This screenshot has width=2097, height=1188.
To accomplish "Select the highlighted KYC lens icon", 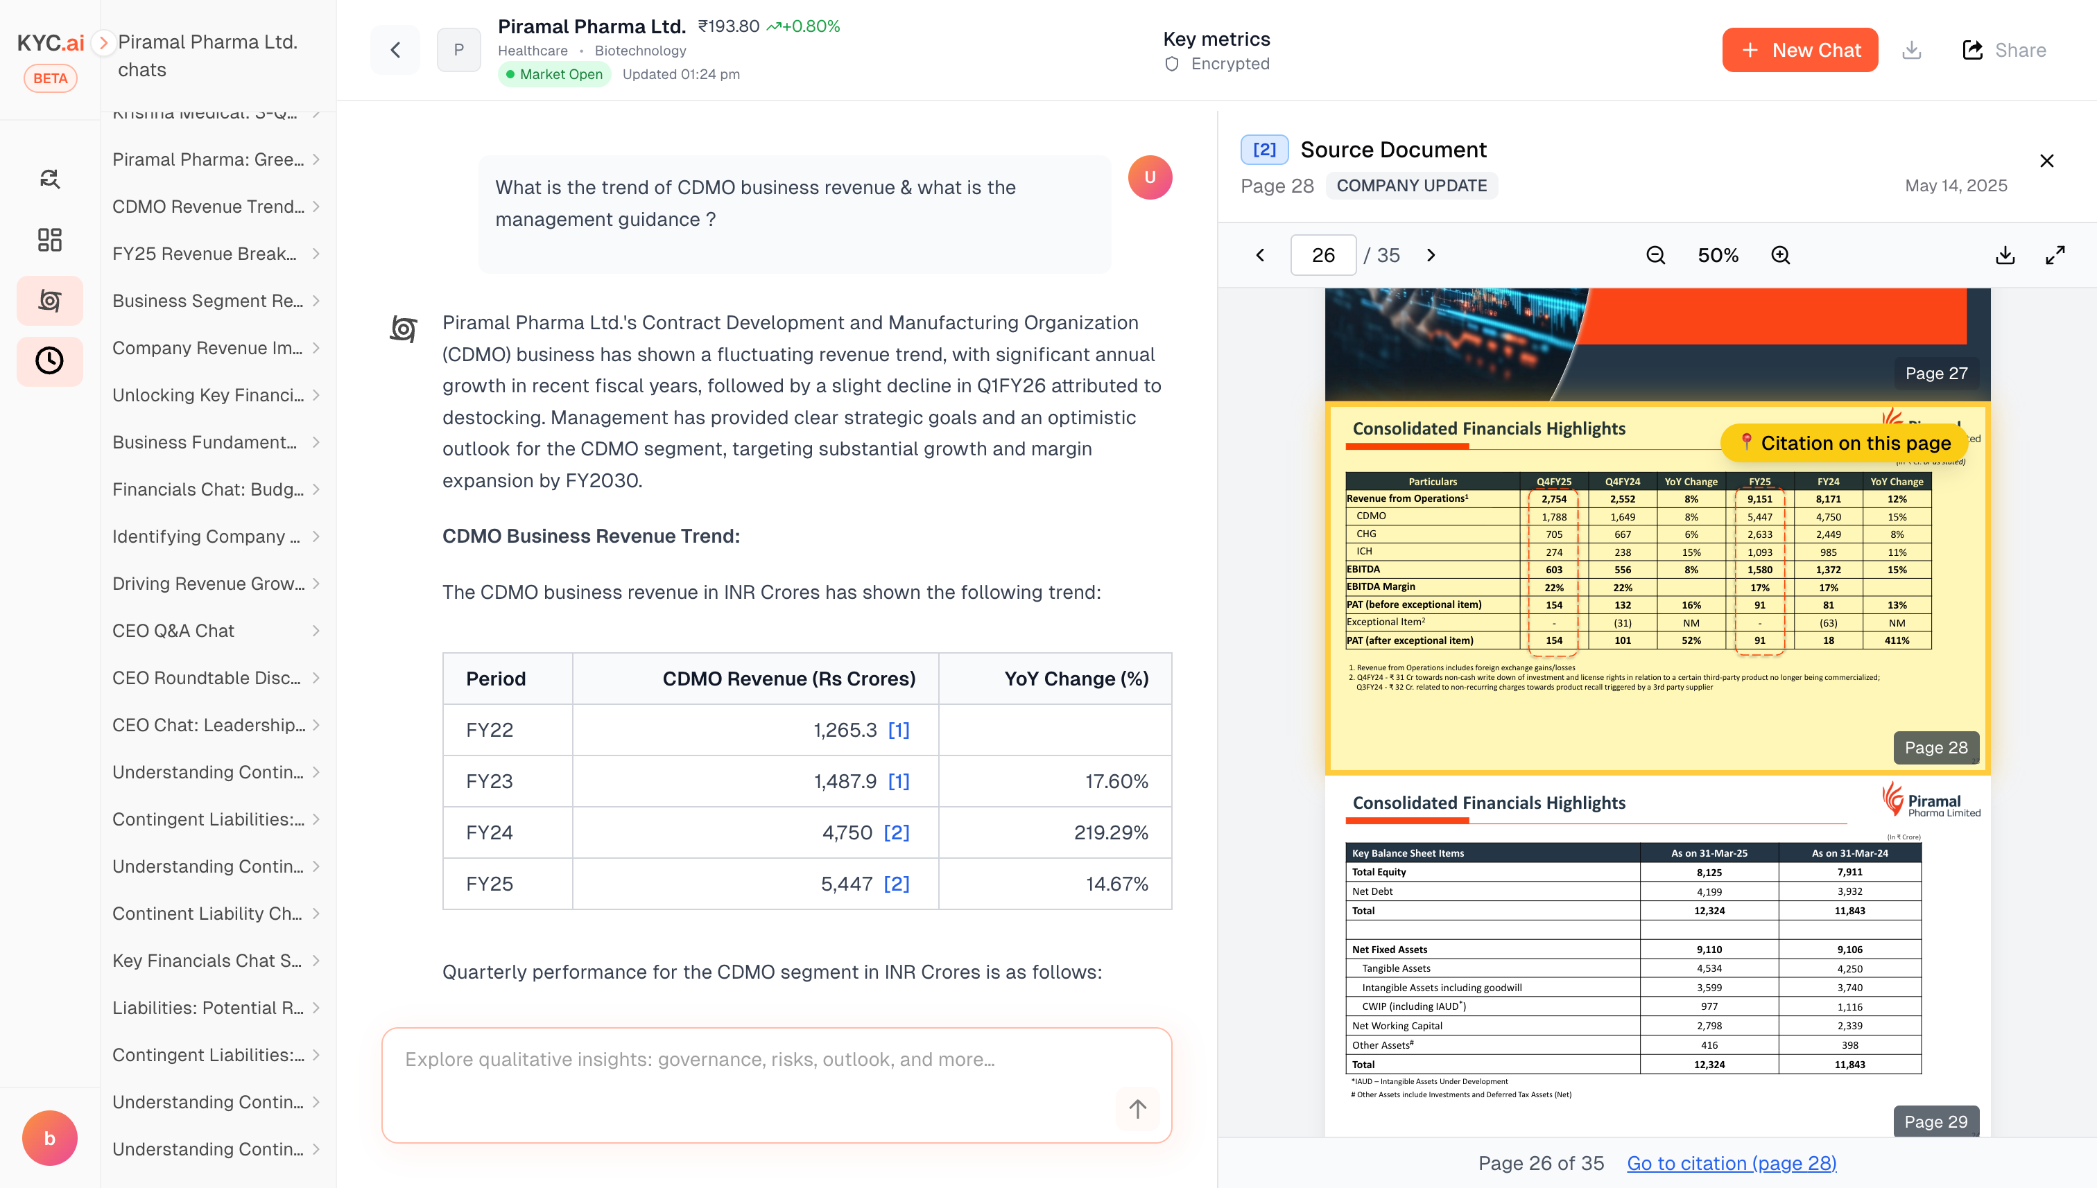I will pyautogui.click(x=50, y=300).
